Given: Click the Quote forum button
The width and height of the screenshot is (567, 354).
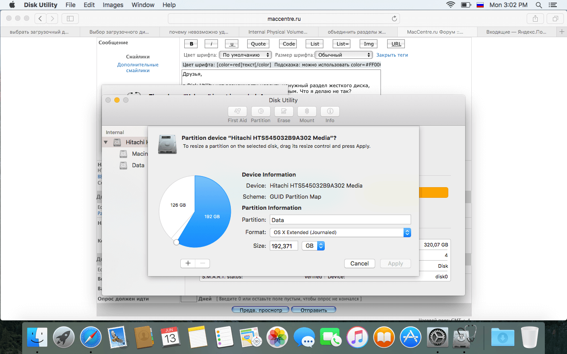Looking at the screenshot, I should coord(258,44).
